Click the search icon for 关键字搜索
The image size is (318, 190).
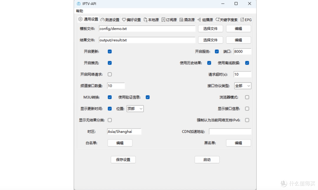pos(217,20)
